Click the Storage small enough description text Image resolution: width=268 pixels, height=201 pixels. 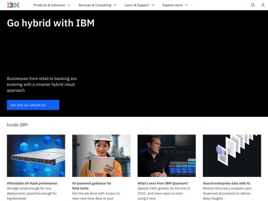(32, 193)
